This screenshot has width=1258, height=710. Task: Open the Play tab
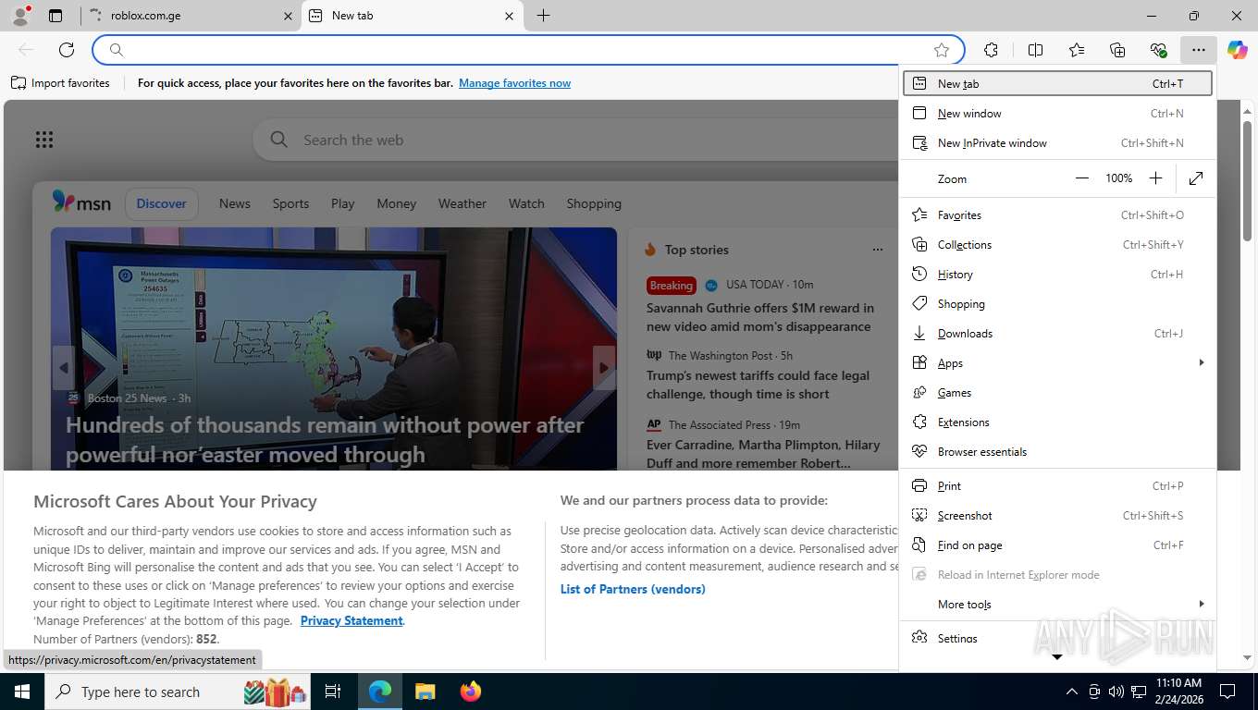coord(343,203)
